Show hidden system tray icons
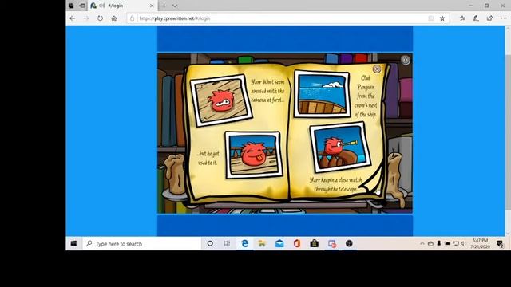The image size is (511, 287). tap(422, 243)
